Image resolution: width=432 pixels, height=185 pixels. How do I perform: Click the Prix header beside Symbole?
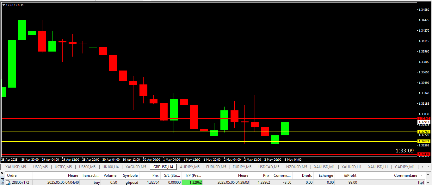(151, 176)
